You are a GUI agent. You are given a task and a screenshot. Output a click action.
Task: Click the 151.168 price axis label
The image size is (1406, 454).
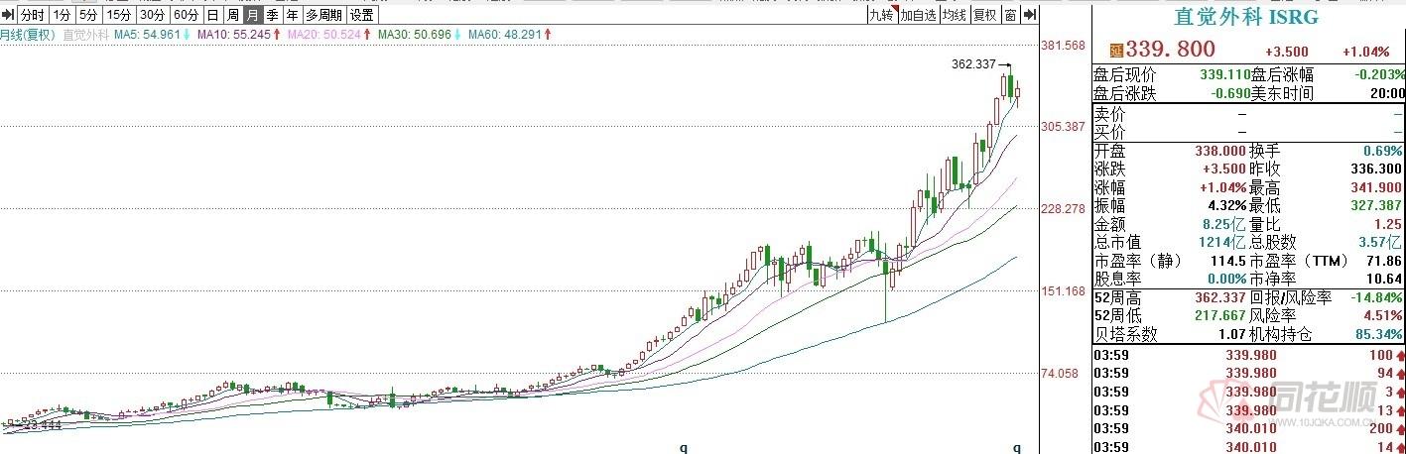point(1063,291)
